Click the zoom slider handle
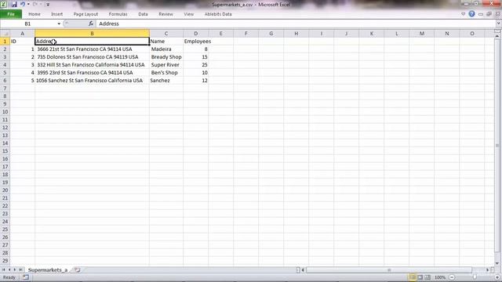 475,277
